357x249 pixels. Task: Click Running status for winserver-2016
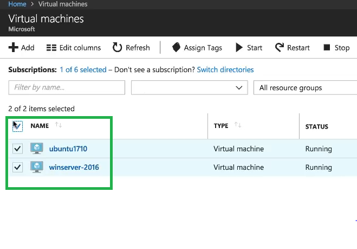tap(319, 168)
